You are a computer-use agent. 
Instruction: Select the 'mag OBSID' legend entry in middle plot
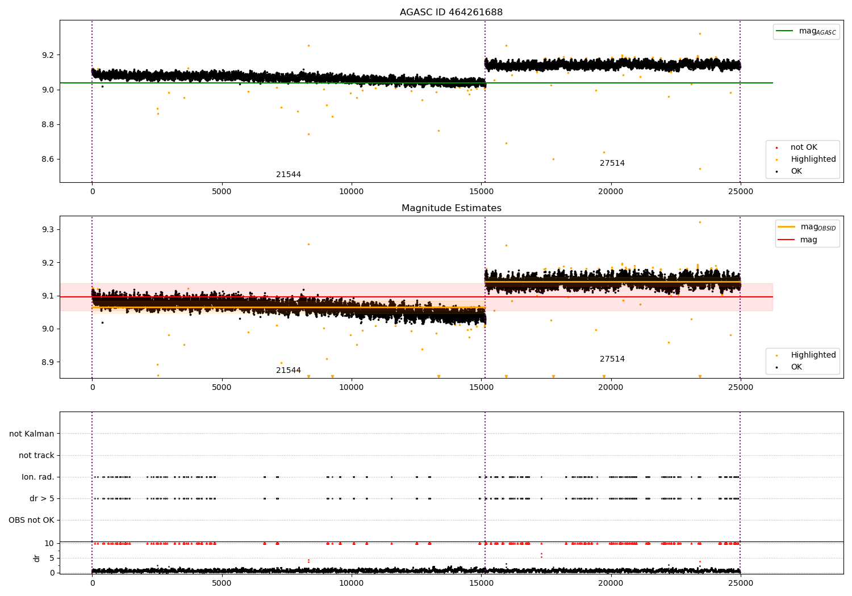click(x=807, y=227)
